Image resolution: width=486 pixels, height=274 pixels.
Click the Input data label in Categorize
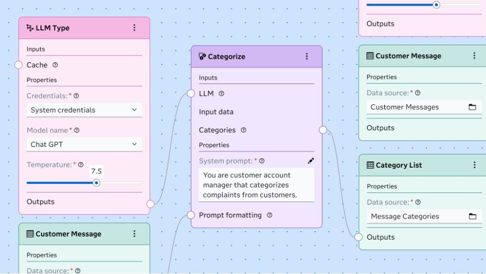click(x=216, y=112)
